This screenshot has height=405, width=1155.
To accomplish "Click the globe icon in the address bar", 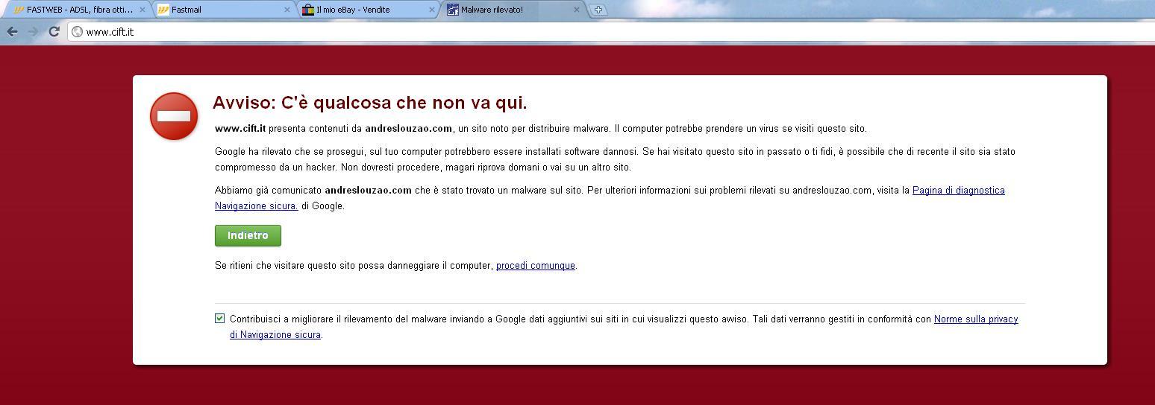I will 77,31.
